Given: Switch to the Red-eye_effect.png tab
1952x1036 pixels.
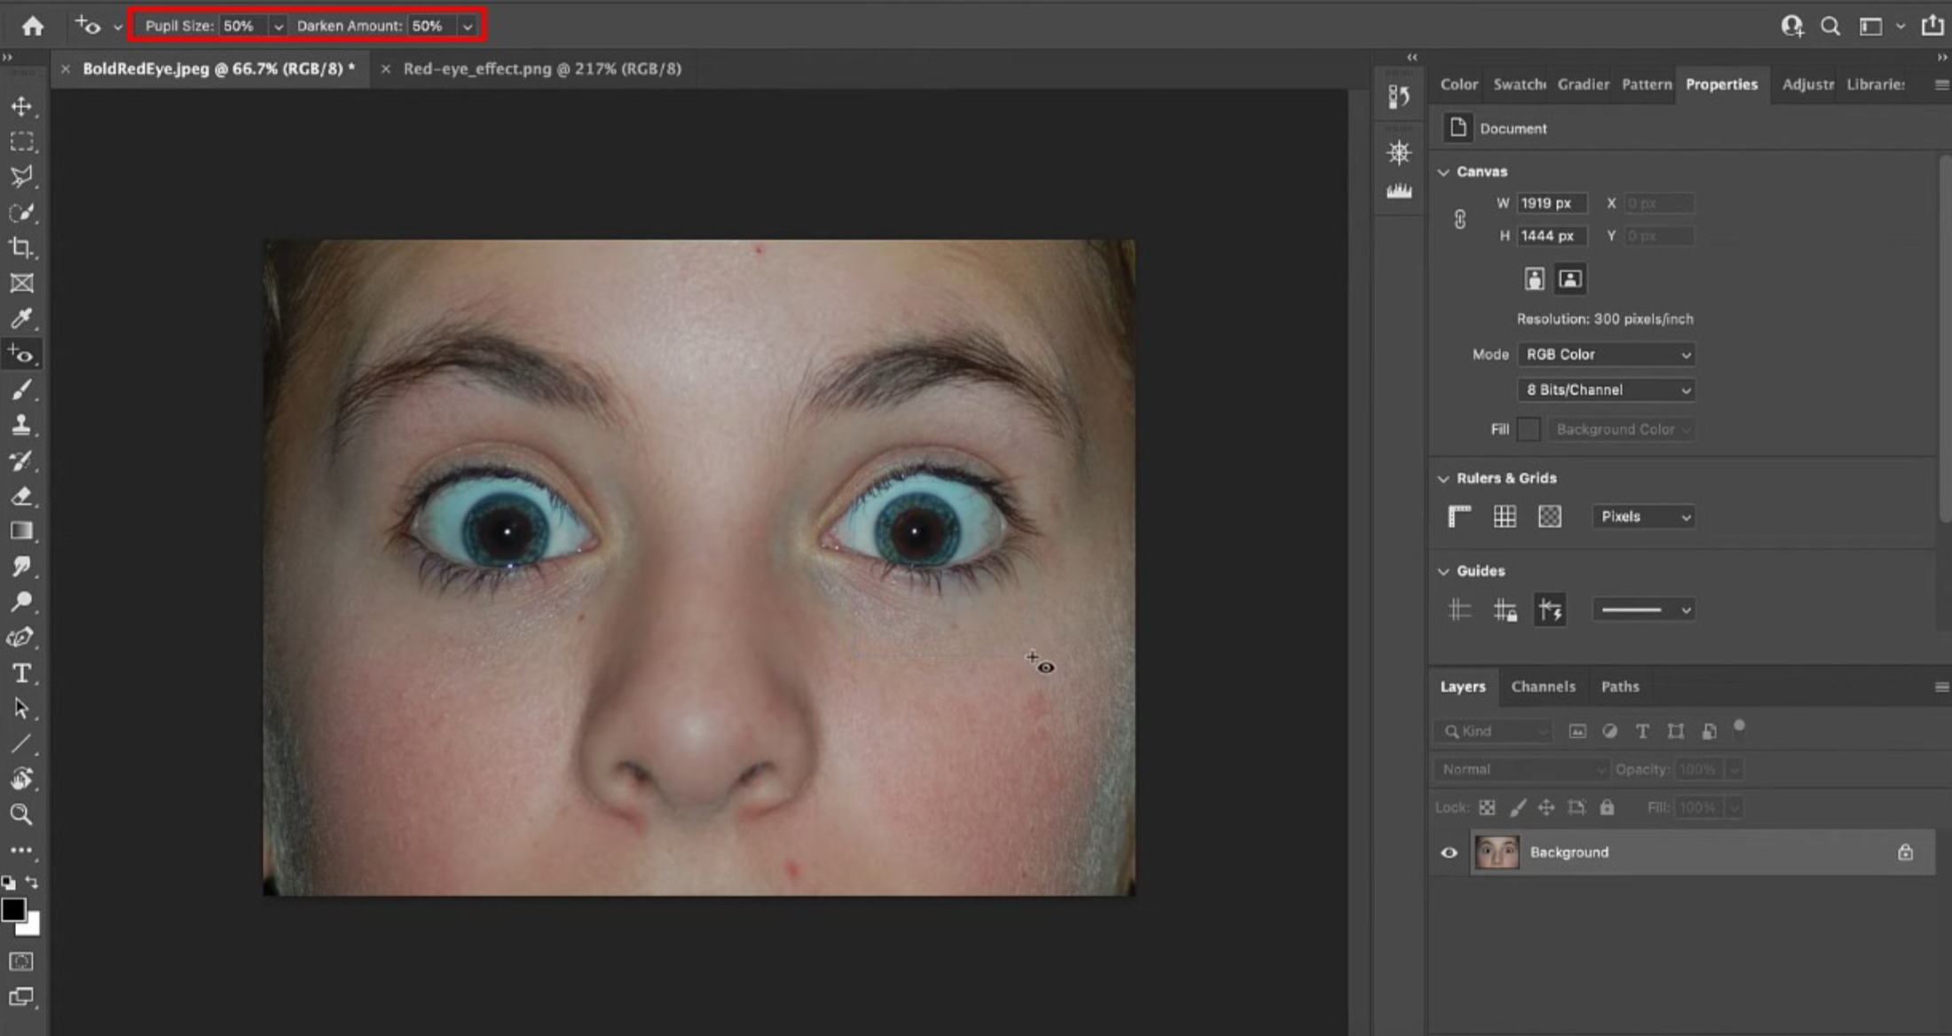Looking at the screenshot, I should click(541, 68).
